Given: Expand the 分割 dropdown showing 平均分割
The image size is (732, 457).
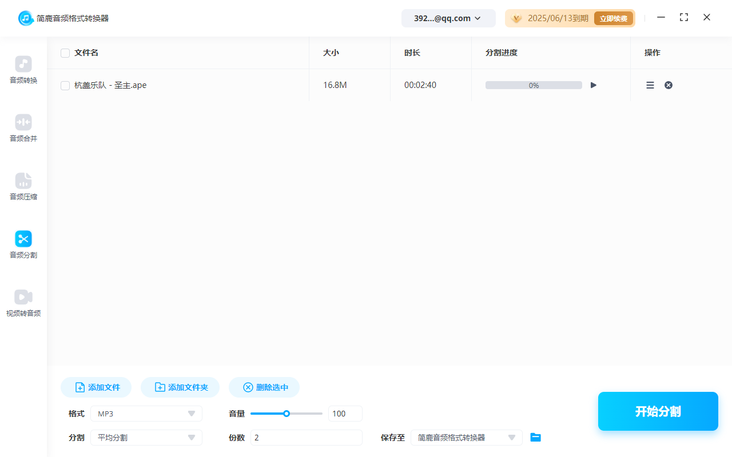Looking at the screenshot, I should click(x=146, y=437).
